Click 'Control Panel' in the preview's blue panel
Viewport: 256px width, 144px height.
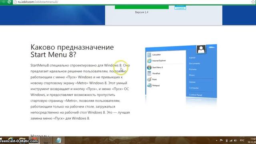[196, 95]
